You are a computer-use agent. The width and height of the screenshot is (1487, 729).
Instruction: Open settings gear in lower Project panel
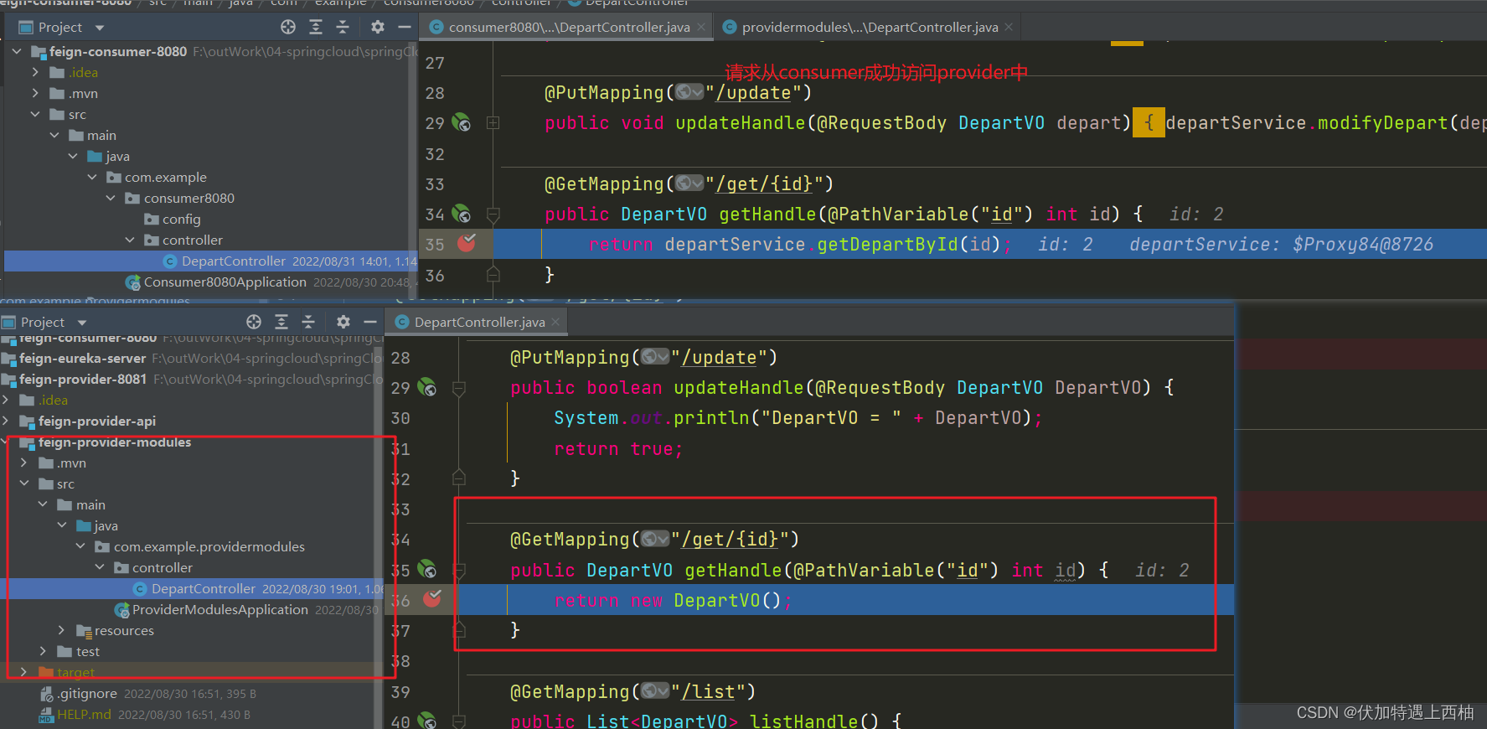(343, 322)
